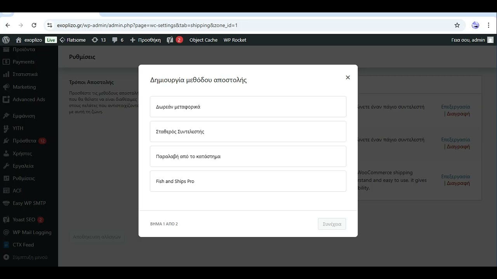Click Επεξεργασία for the WooCommerce shipping row
This screenshot has height=279, width=497.
tap(455, 176)
